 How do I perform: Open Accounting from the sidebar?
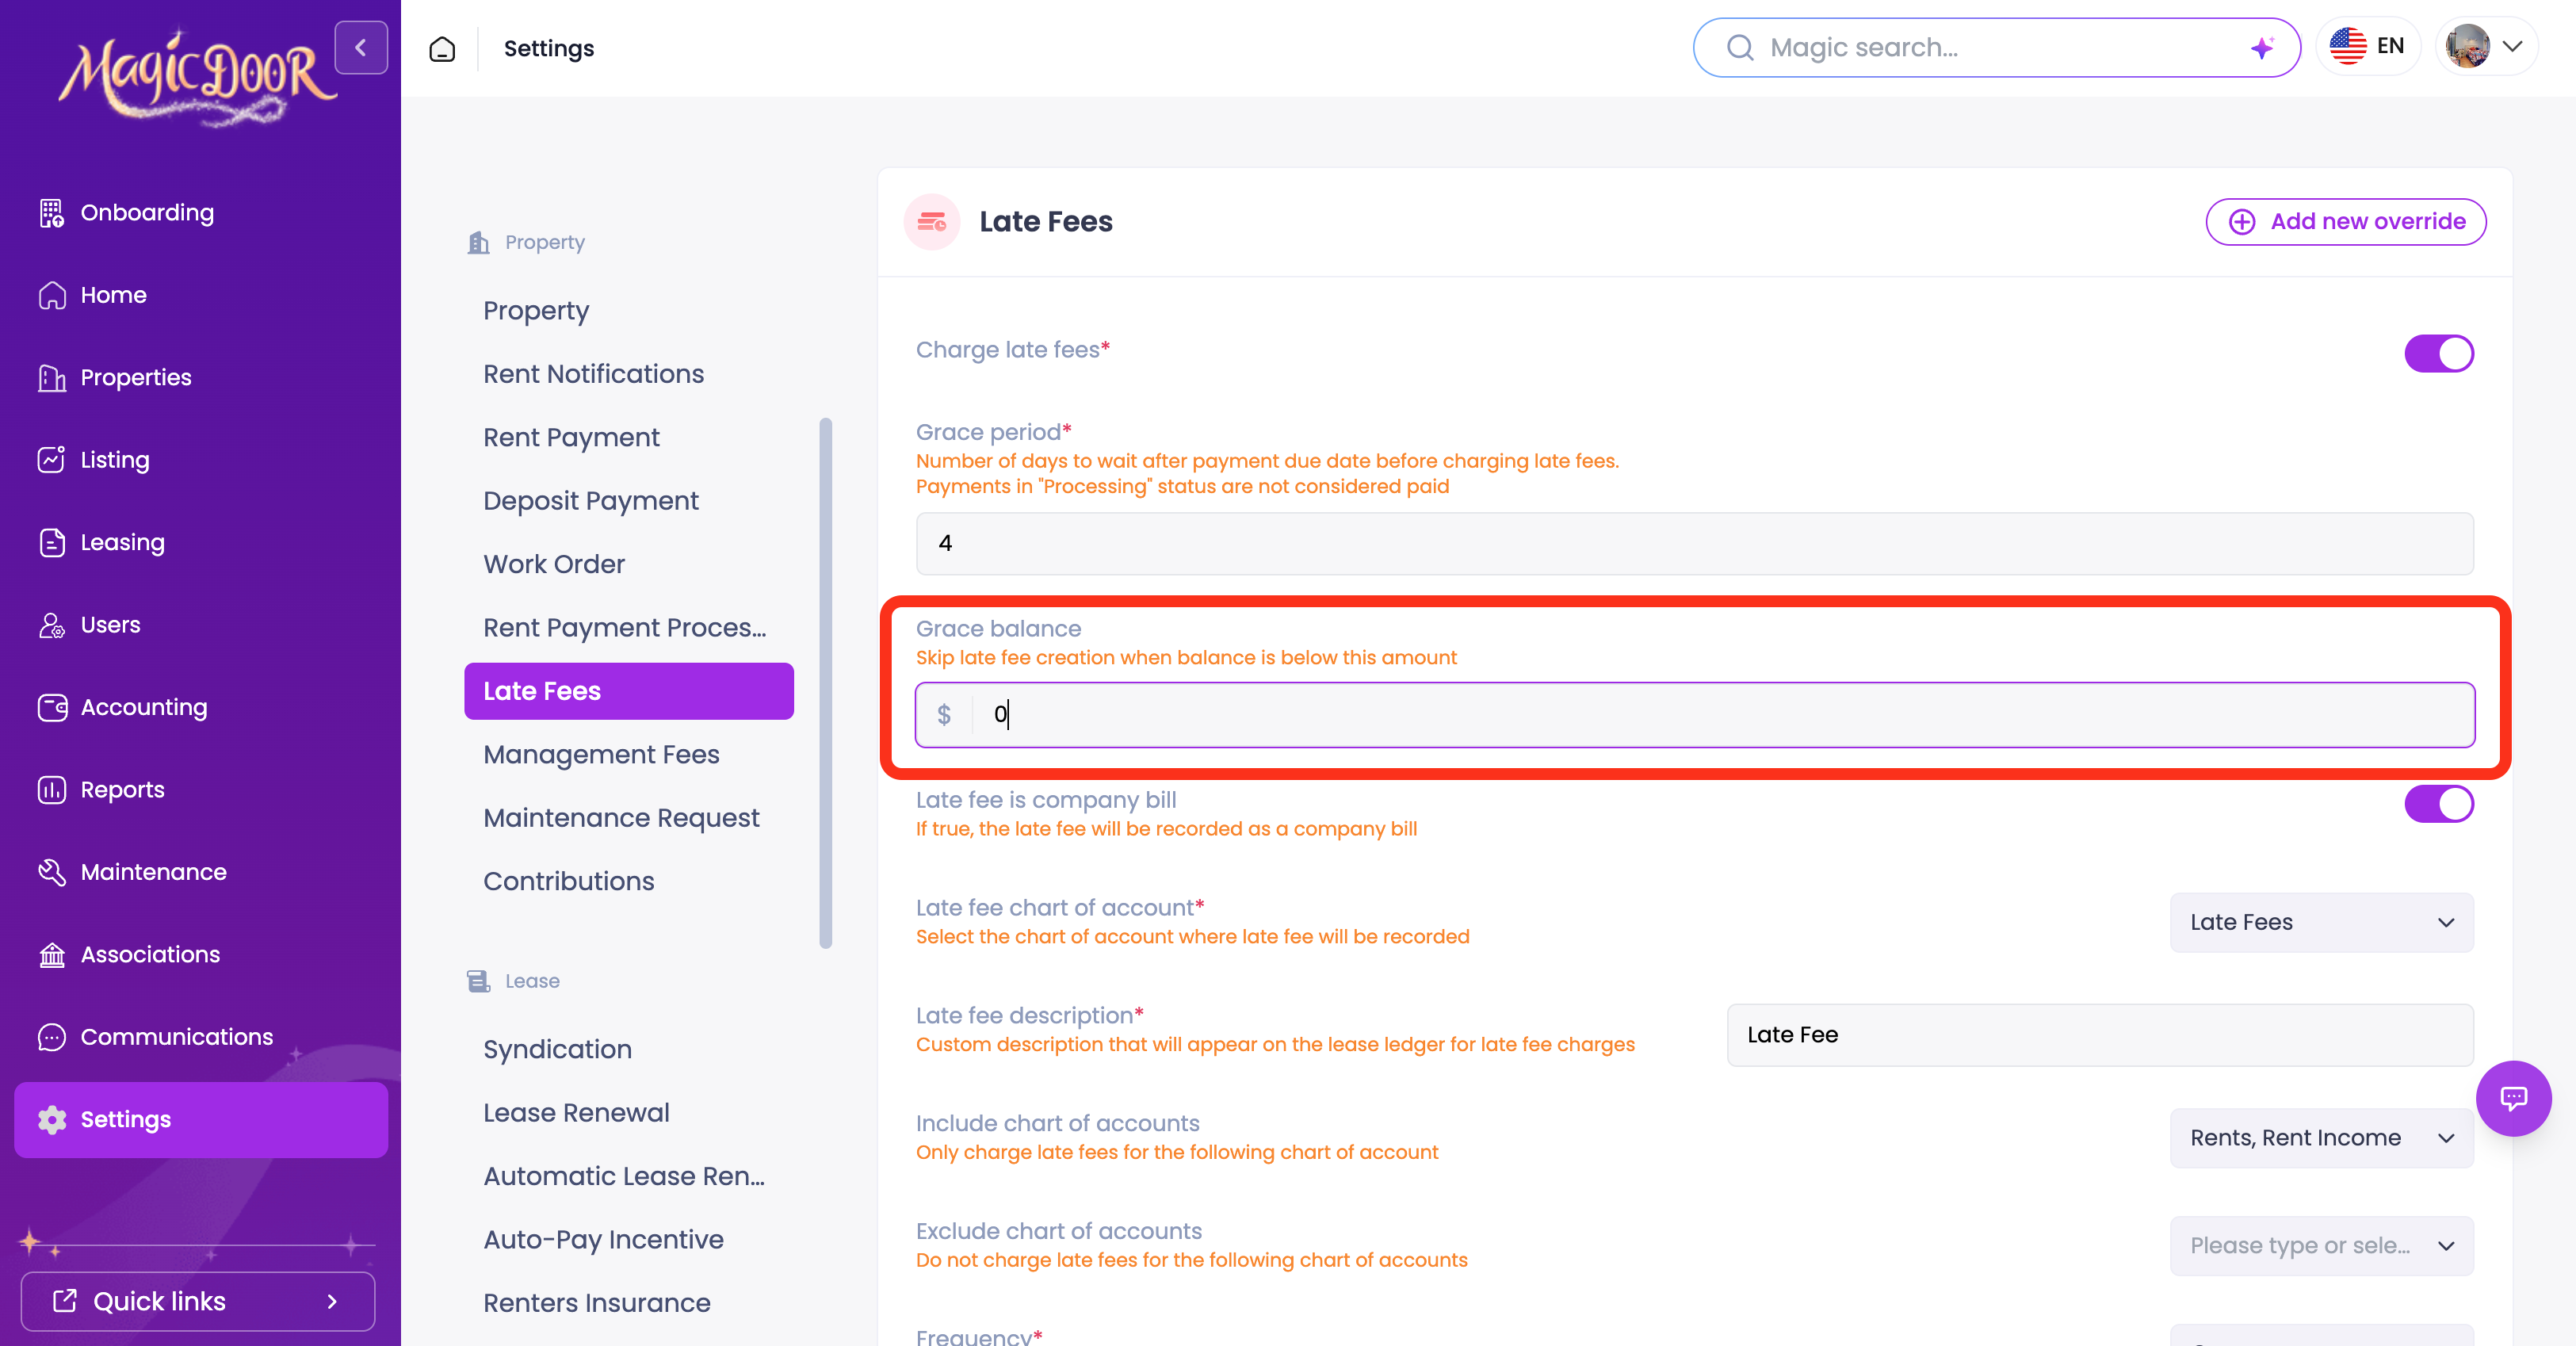point(143,707)
